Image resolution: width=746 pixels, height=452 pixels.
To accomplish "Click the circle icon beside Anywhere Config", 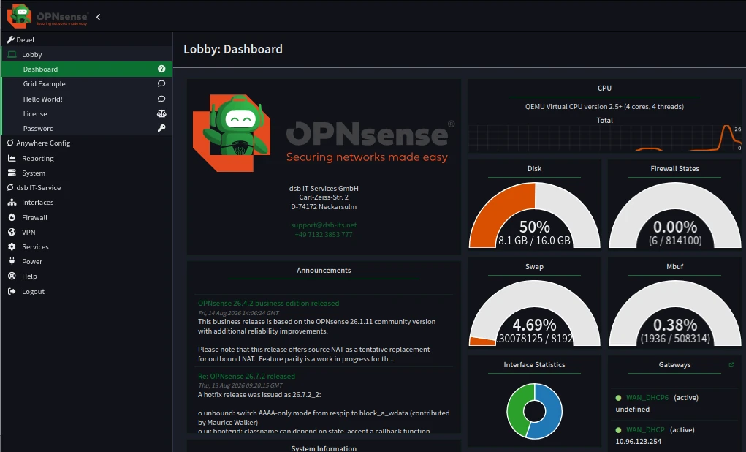I will (10, 143).
